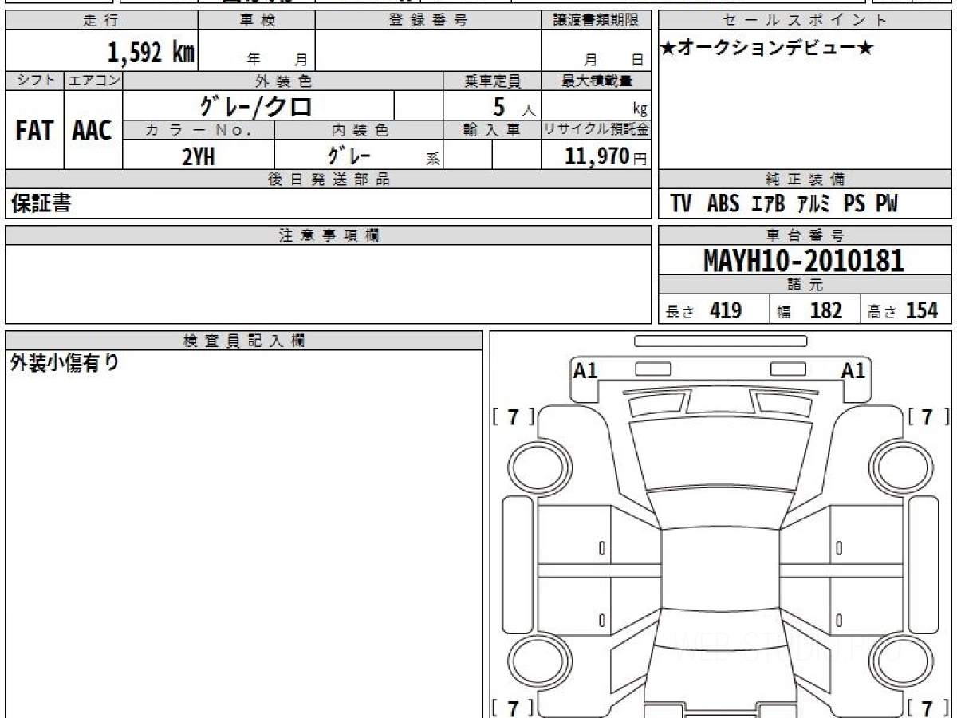Click the 保証書 entry

tap(41, 204)
